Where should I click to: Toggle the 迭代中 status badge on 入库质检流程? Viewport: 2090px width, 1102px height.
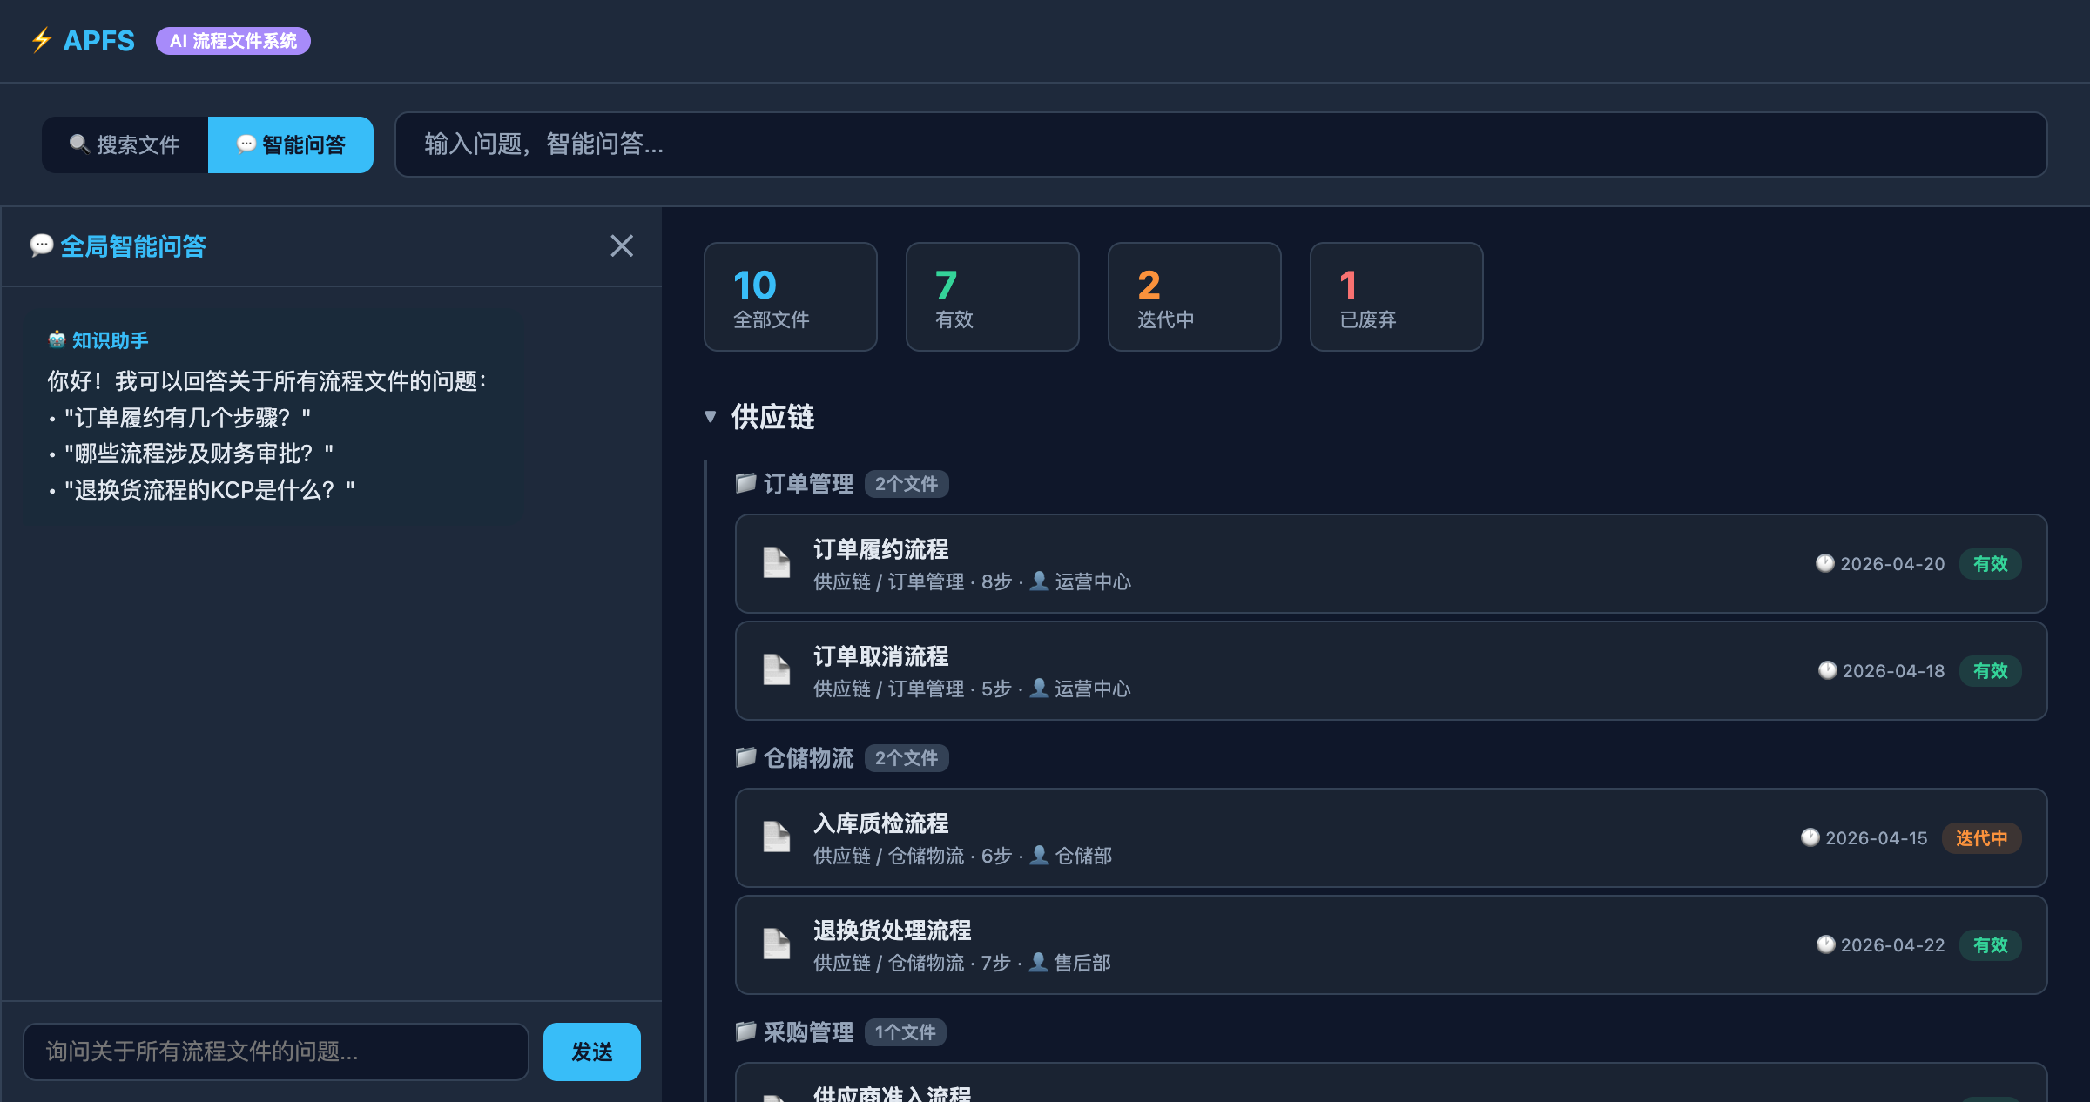click(x=1981, y=837)
